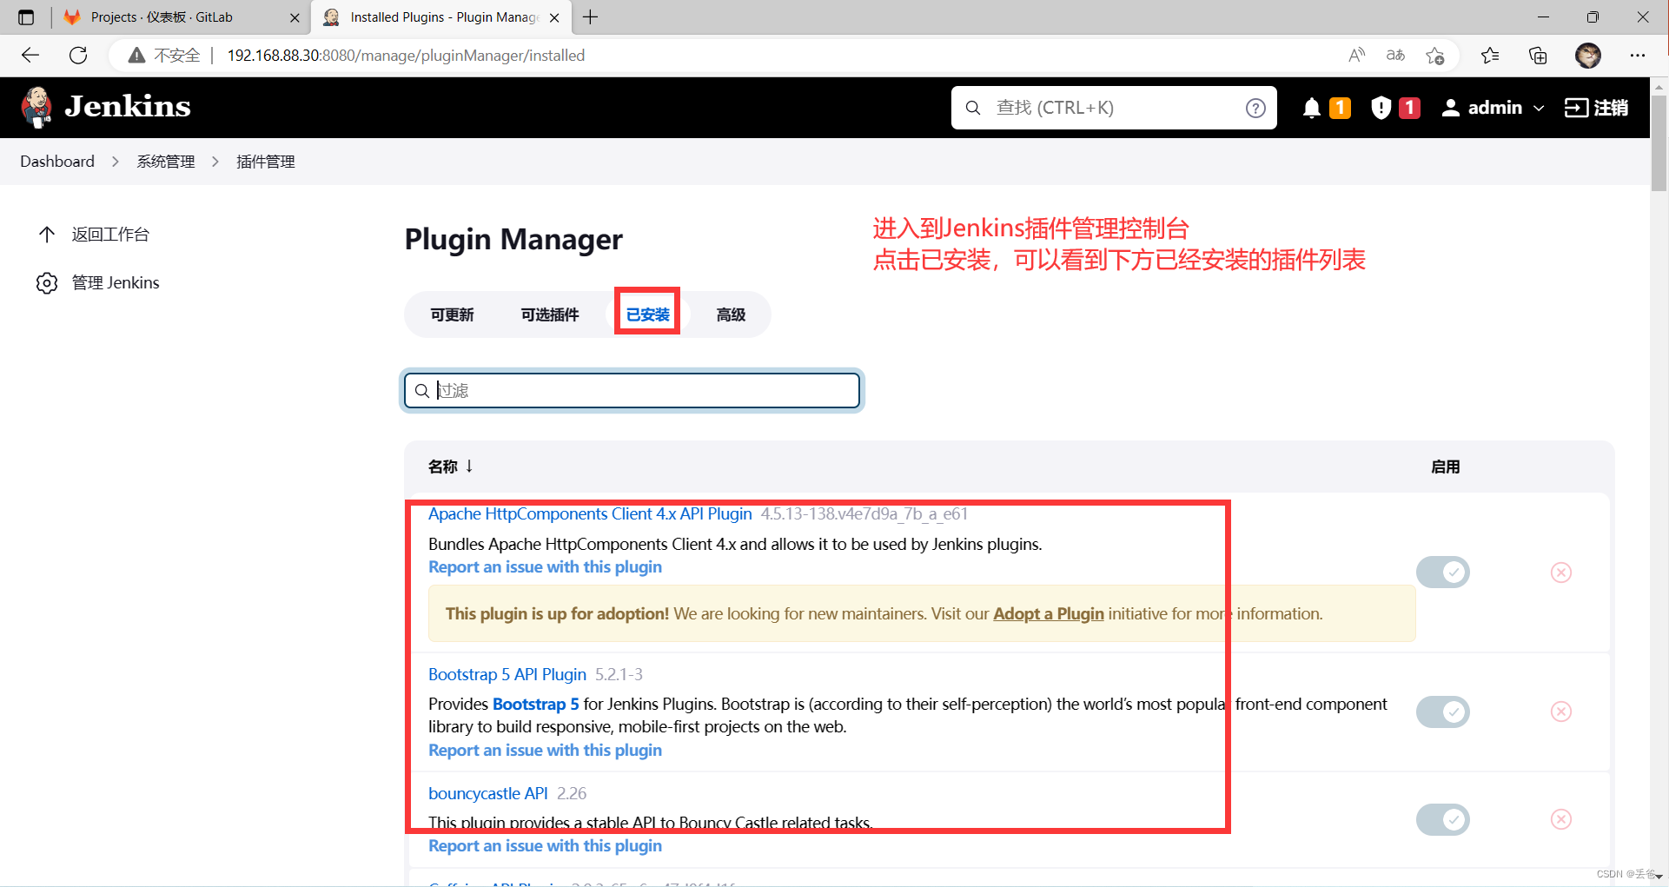Viewport: 1669px width, 887px height.
Task: Open a new browser tab
Action: point(591,17)
